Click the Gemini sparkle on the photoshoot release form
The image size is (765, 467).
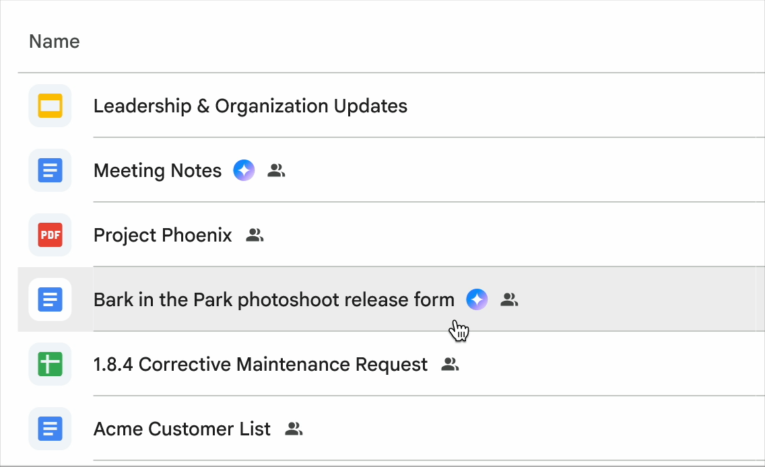(x=477, y=299)
